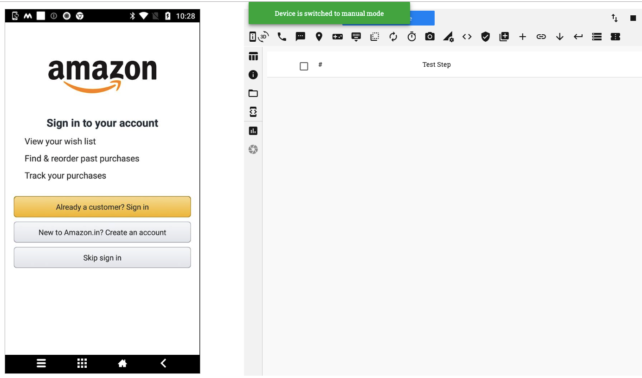The width and height of the screenshot is (642, 378).
Task: Open the SMS message icon
Action: pyautogui.click(x=301, y=37)
